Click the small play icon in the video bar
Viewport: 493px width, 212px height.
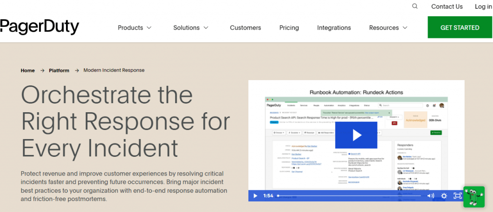255,196
